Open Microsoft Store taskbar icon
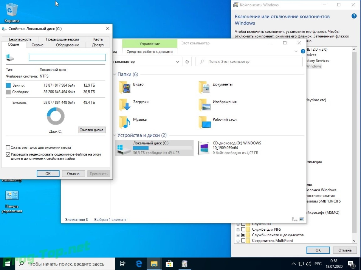This screenshot has width=361, height=270. (x=169, y=264)
